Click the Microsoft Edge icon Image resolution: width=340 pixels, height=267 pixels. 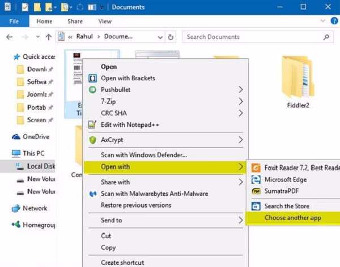[256, 180]
